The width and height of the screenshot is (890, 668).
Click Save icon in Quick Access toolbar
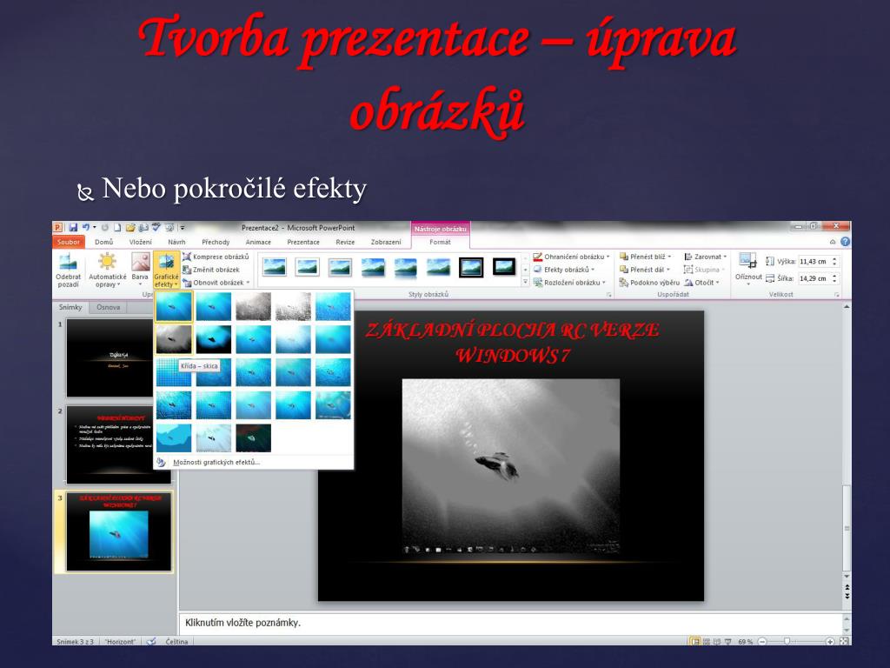73,227
